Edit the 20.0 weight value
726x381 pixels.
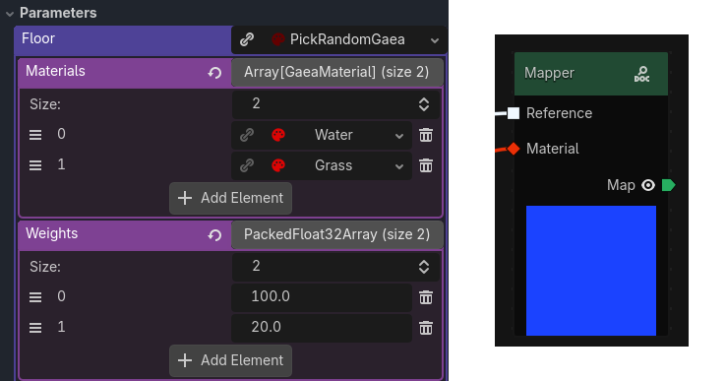(322, 327)
